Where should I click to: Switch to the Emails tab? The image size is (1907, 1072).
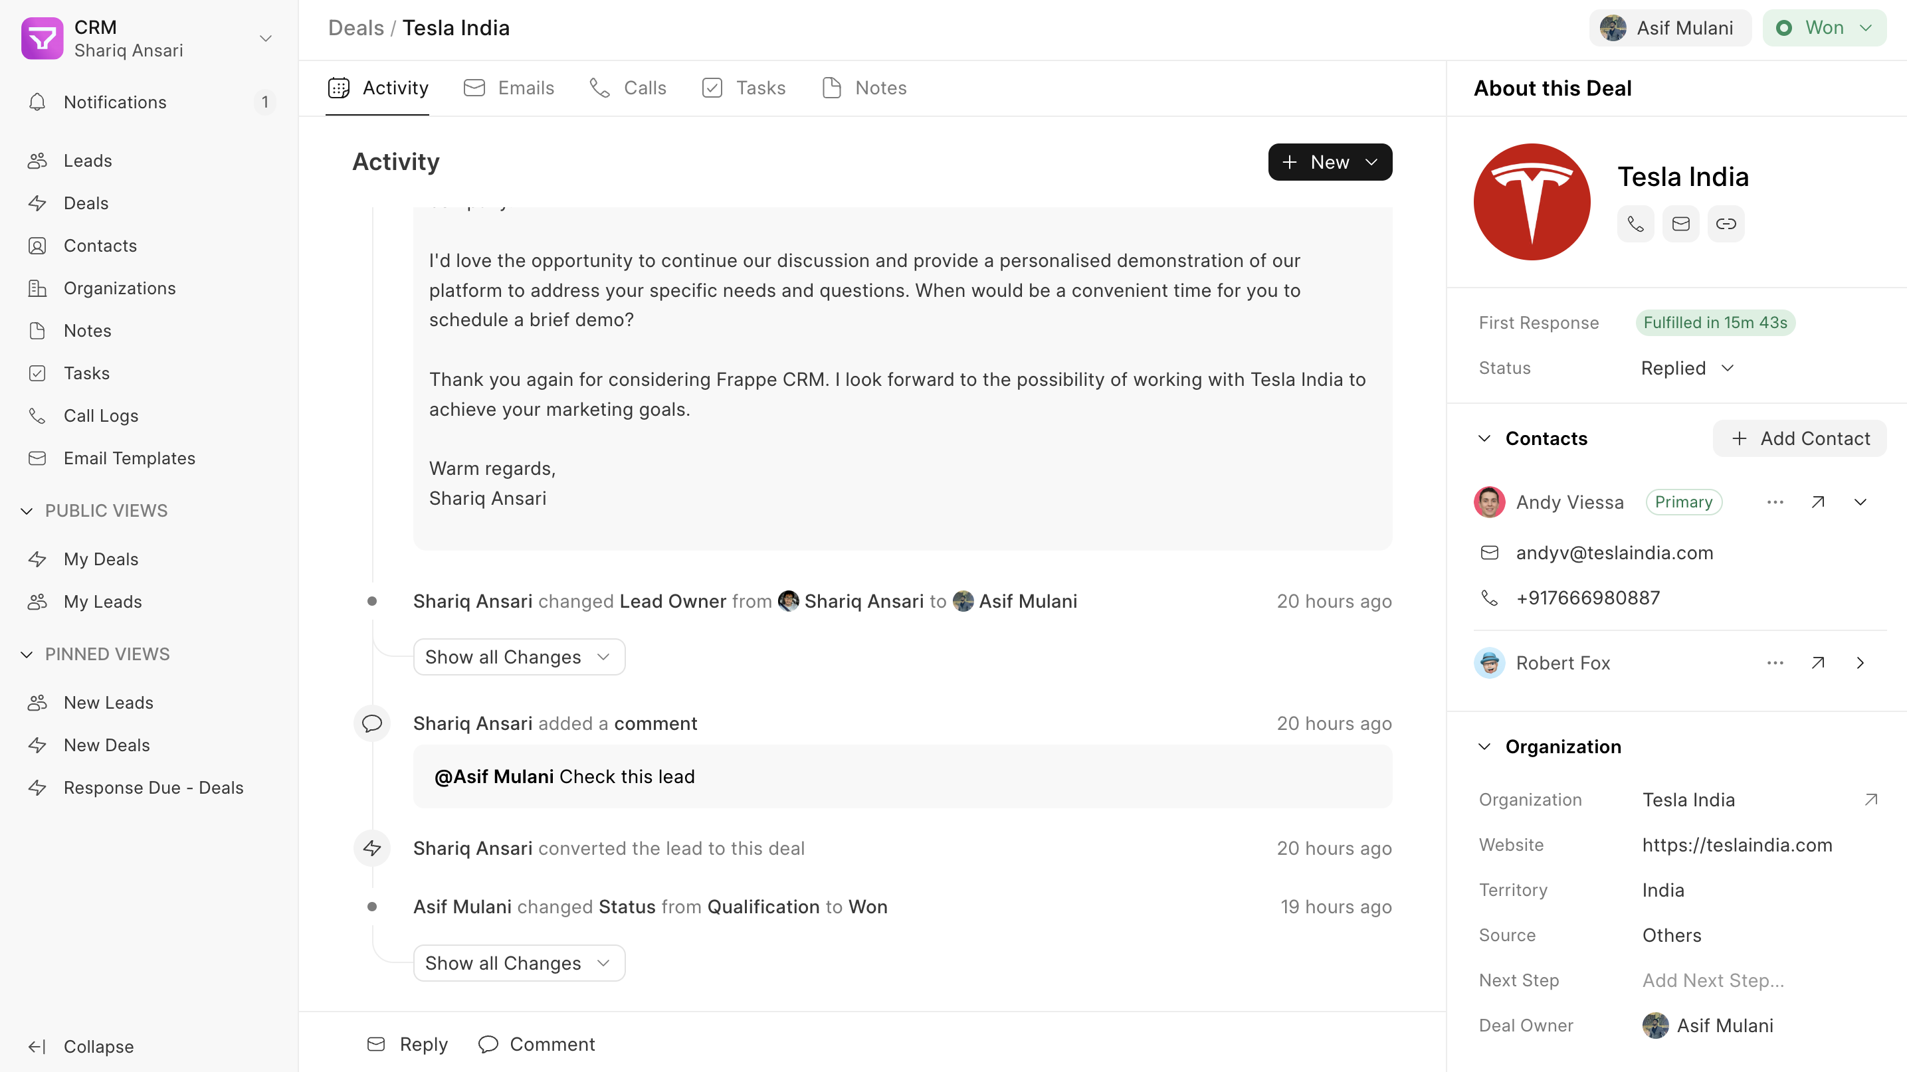tap(510, 88)
